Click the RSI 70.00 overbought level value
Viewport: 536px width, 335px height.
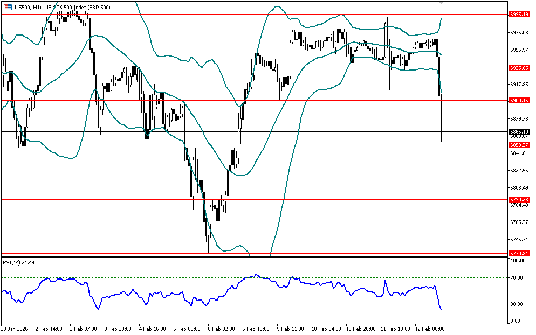[x=517, y=278]
